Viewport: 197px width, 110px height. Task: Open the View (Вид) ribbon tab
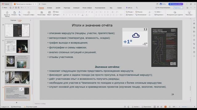[x=111, y=8]
